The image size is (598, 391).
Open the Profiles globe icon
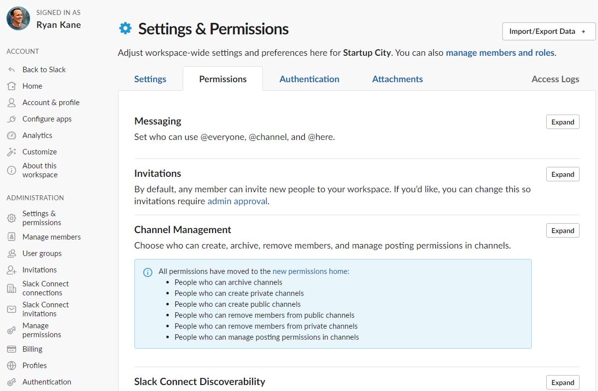[x=11, y=366]
